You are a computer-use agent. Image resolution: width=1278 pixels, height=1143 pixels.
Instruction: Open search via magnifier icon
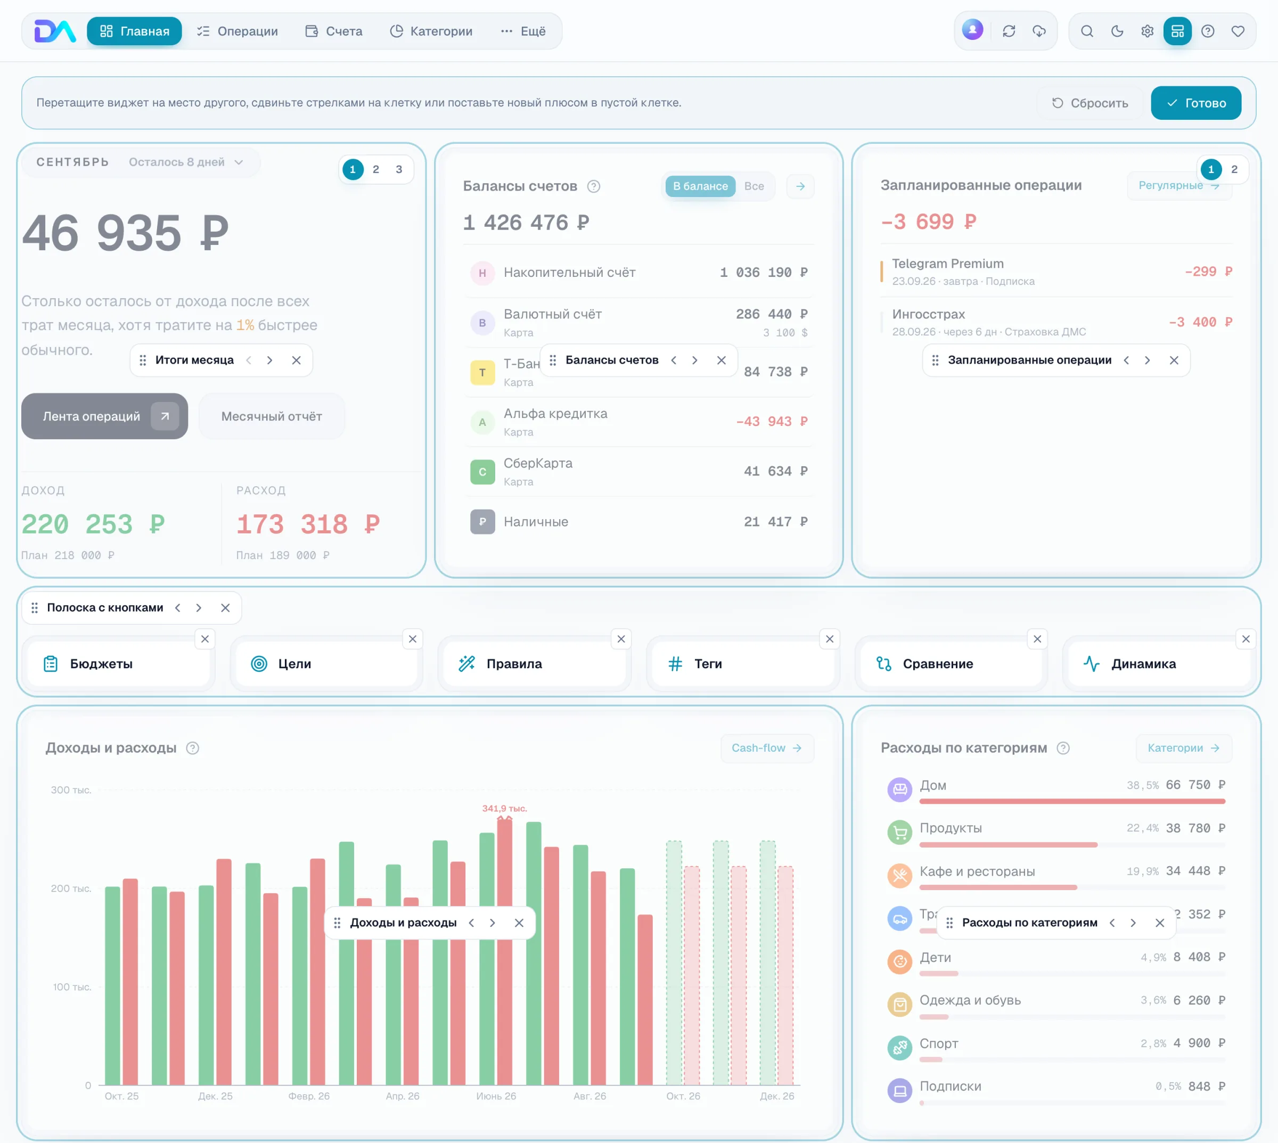(x=1086, y=31)
